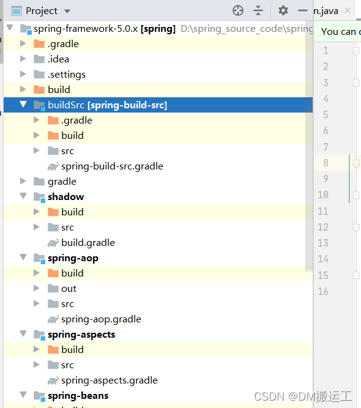This screenshot has height=408, width=361.
Task: Select the top-level build folder row
Action: pos(158,89)
